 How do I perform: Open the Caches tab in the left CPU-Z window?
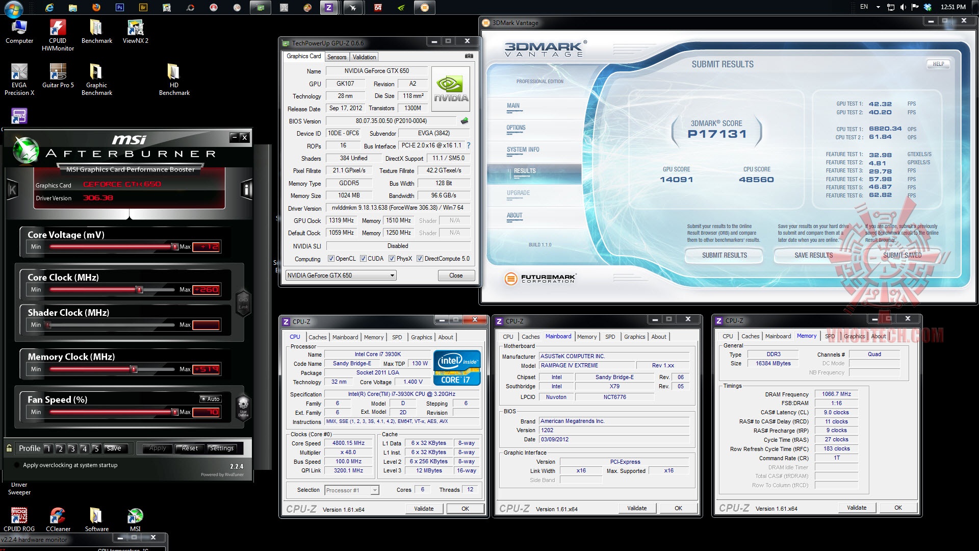(317, 337)
